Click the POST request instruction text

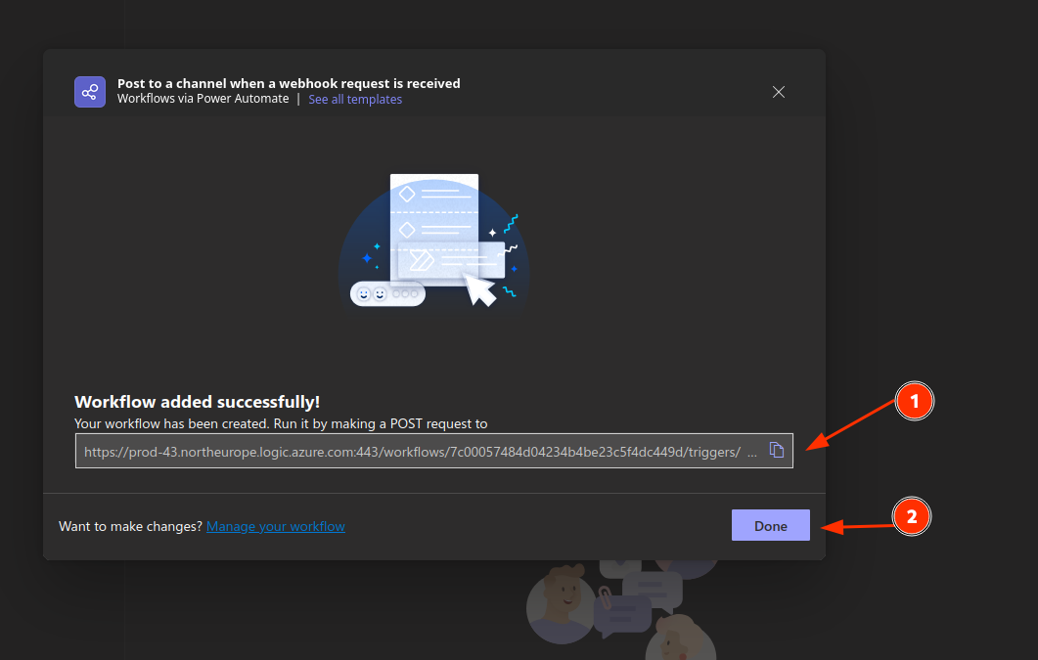tap(281, 423)
